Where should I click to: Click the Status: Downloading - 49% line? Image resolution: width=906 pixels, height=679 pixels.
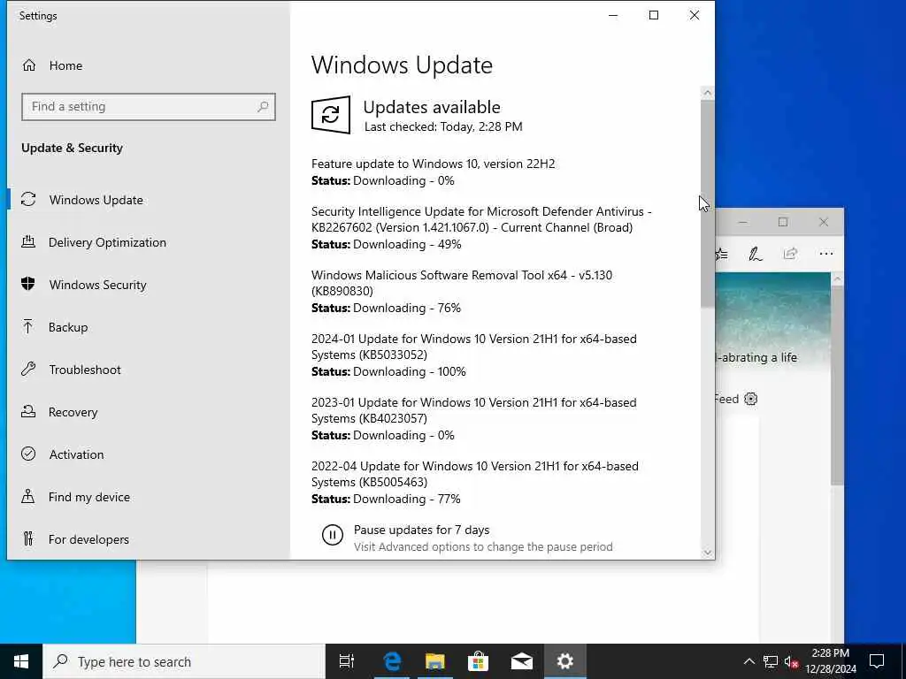[386, 244]
